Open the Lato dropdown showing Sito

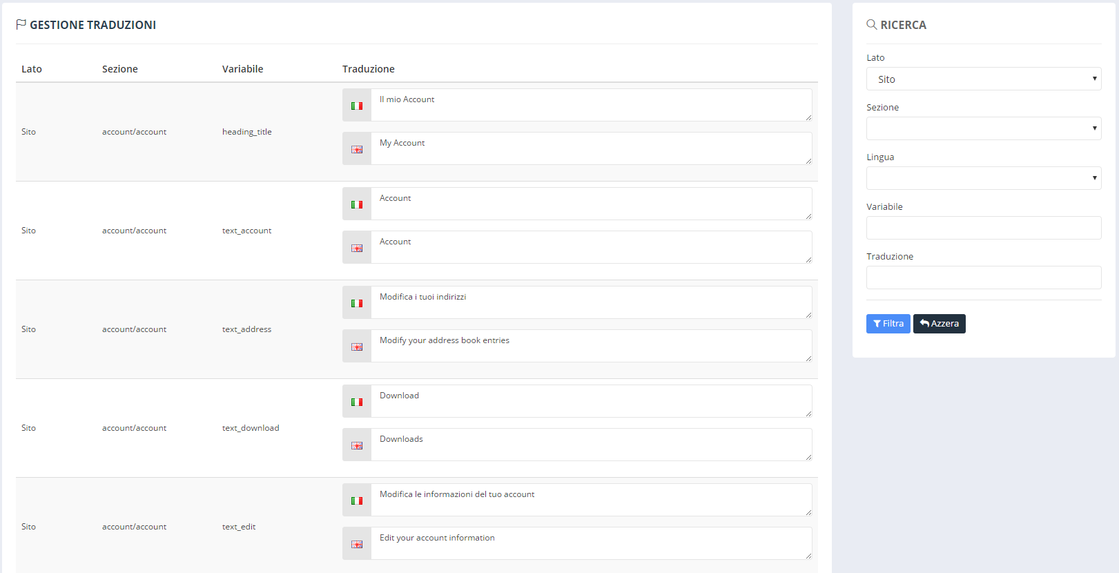(984, 79)
